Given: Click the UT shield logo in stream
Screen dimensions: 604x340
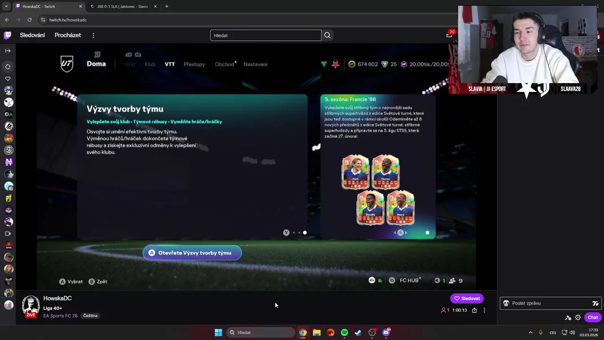Looking at the screenshot, I should (x=67, y=64).
